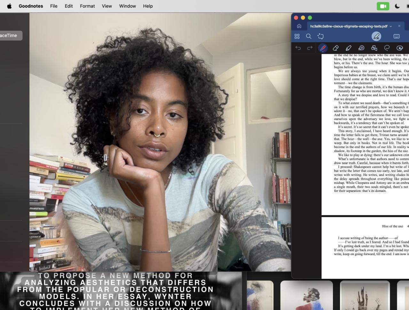Screen dimensions: 409x310
Task: Open the page thumbnails grid view
Action: (297, 36)
